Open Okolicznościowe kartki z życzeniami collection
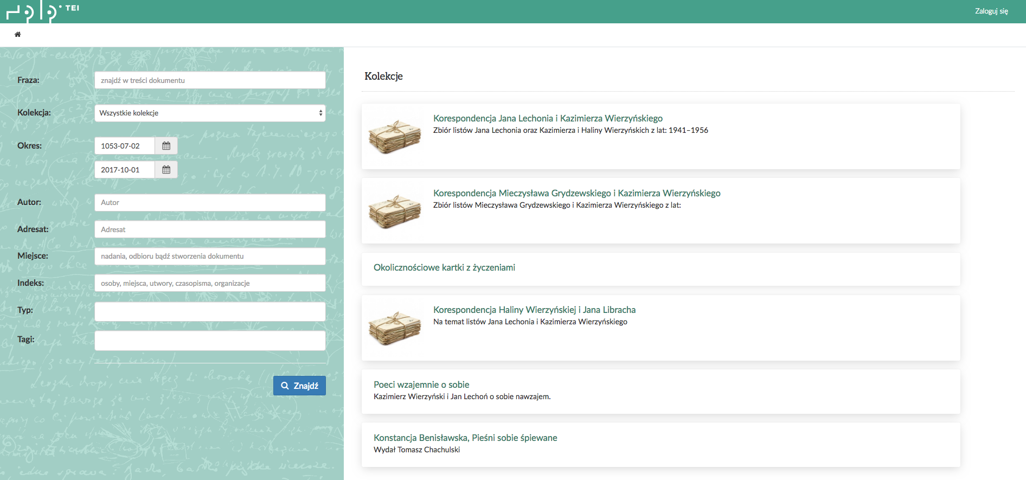The width and height of the screenshot is (1026, 480). click(x=444, y=267)
